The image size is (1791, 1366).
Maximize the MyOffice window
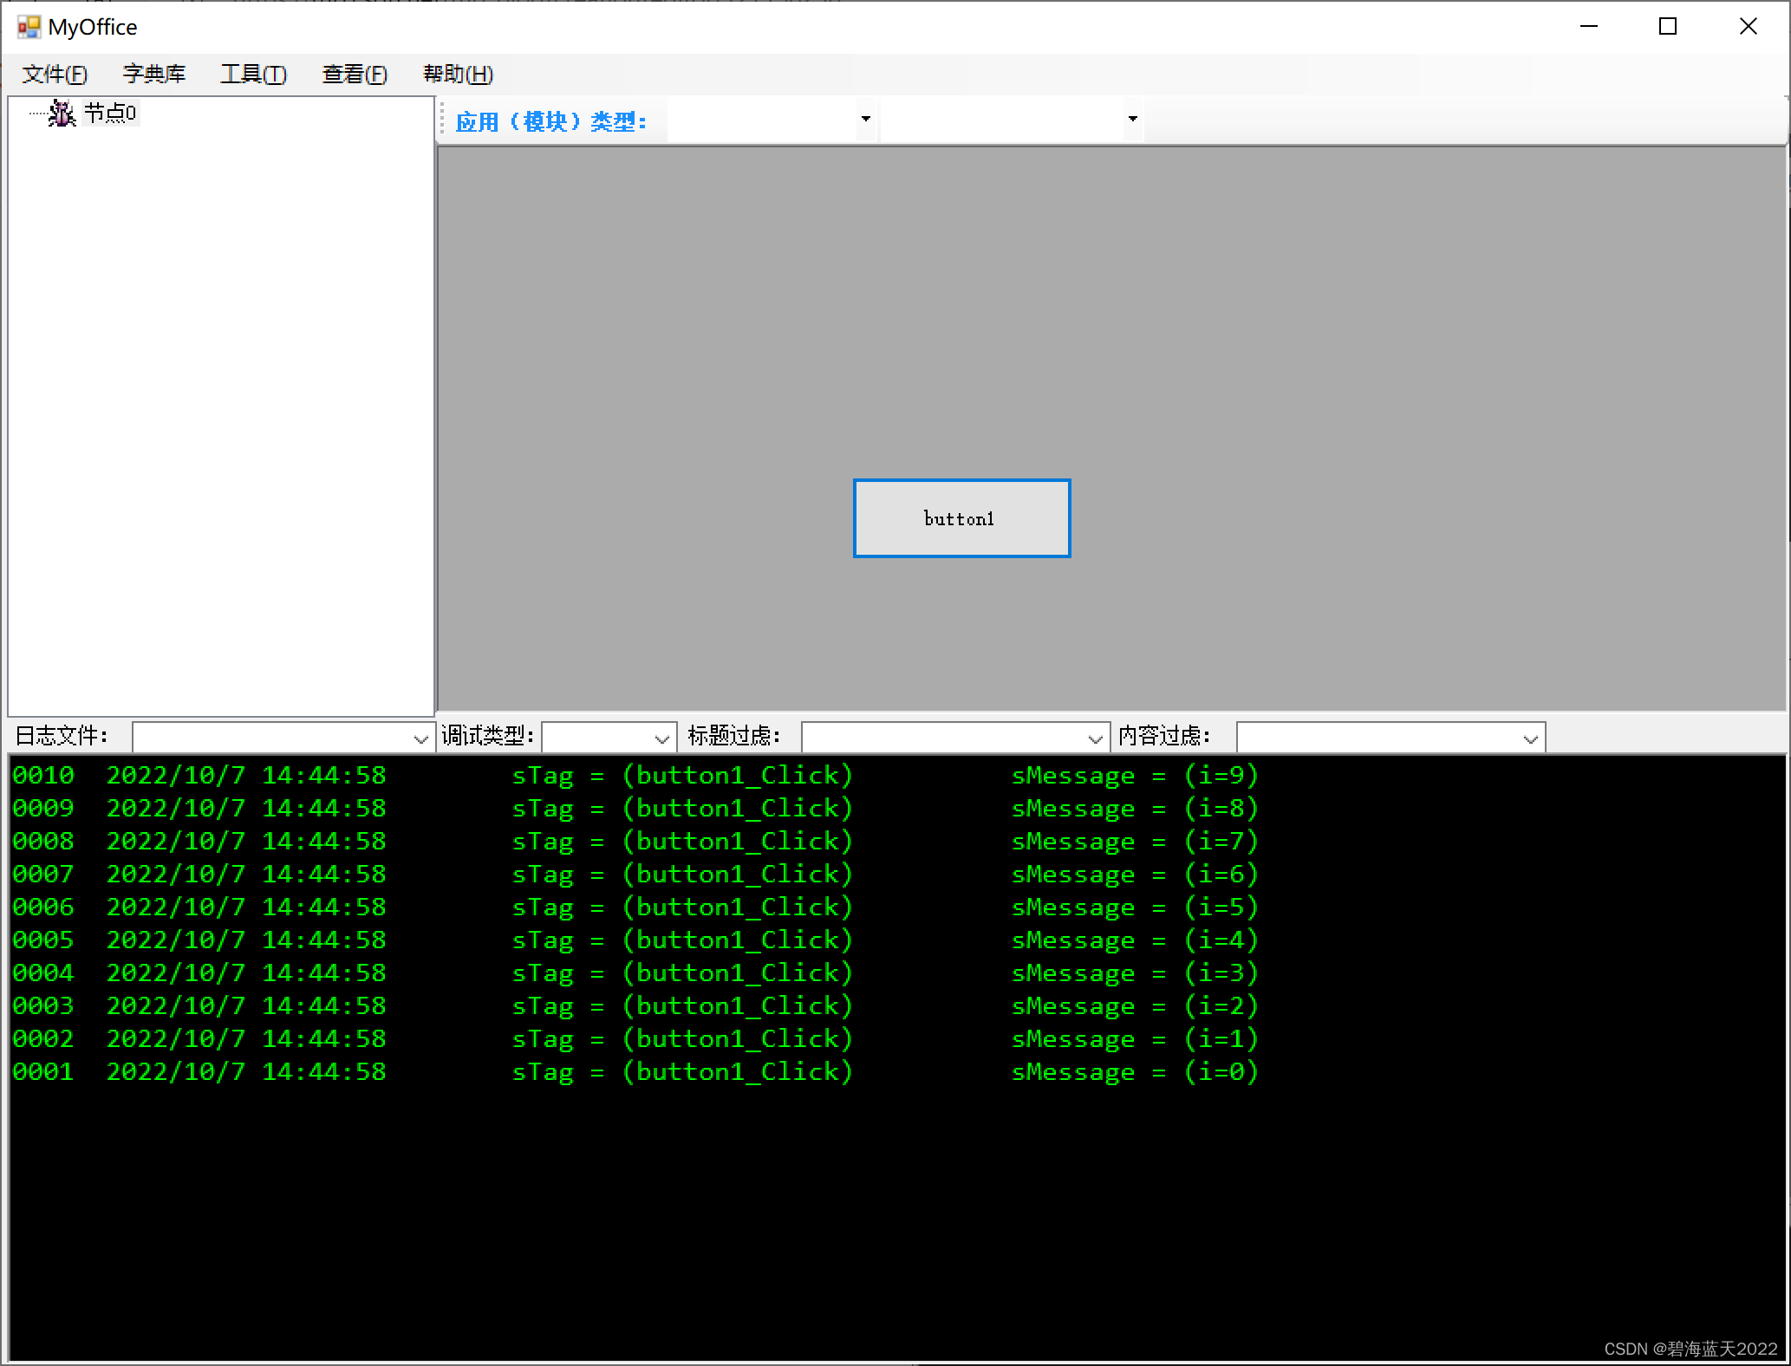[x=1668, y=27]
